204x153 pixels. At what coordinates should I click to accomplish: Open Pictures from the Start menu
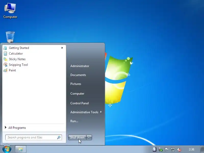(76, 84)
